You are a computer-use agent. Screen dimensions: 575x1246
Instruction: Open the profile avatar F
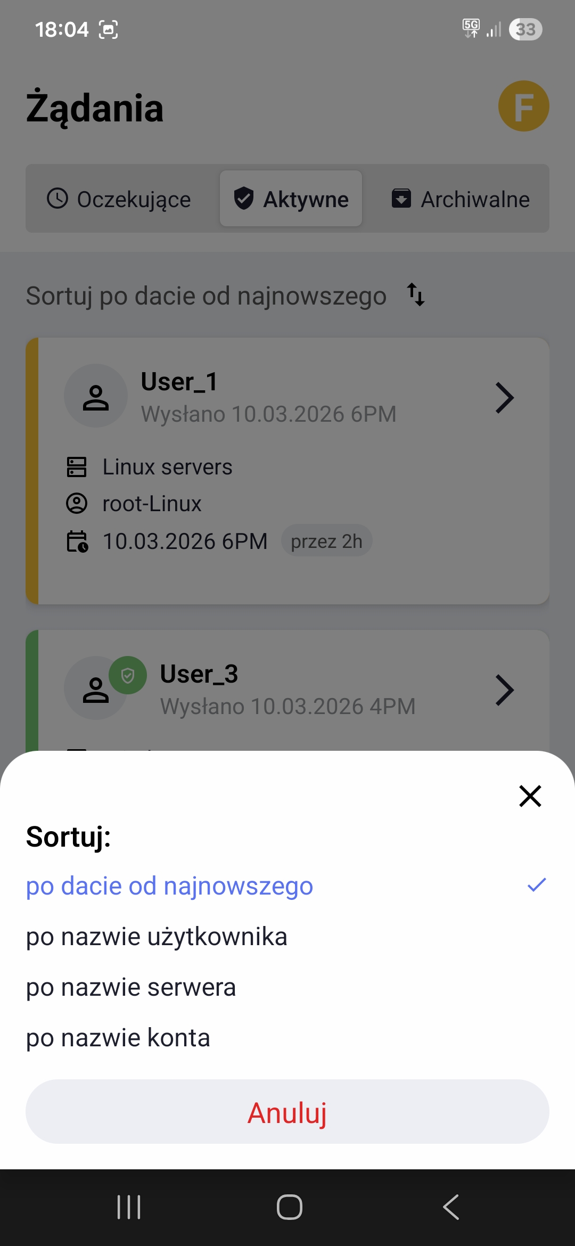[523, 106]
